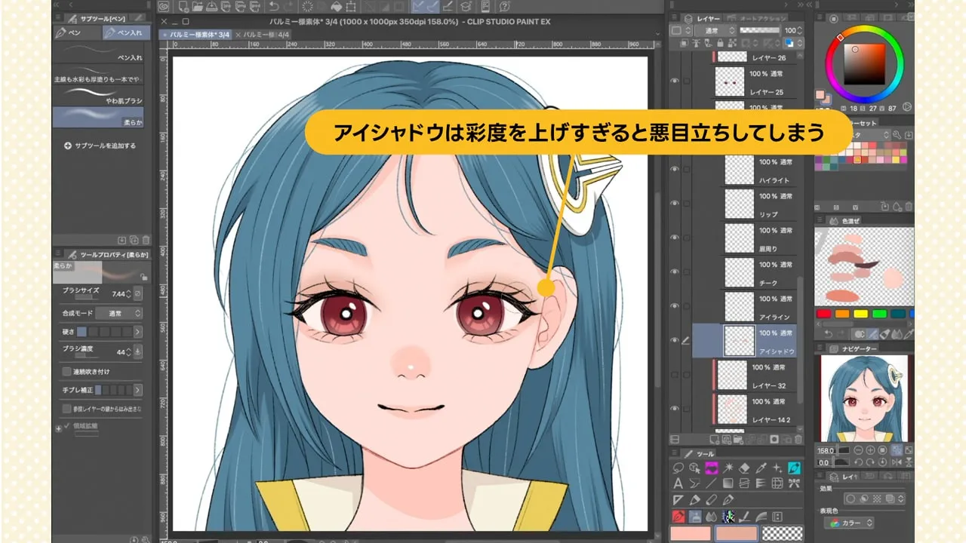Select the eyedropper tool
The image size is (966, 543).
[761, 468]
